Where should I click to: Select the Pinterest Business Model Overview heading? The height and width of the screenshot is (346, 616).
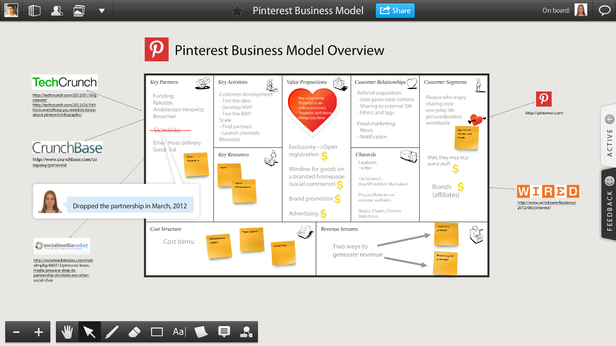[280, 50]
